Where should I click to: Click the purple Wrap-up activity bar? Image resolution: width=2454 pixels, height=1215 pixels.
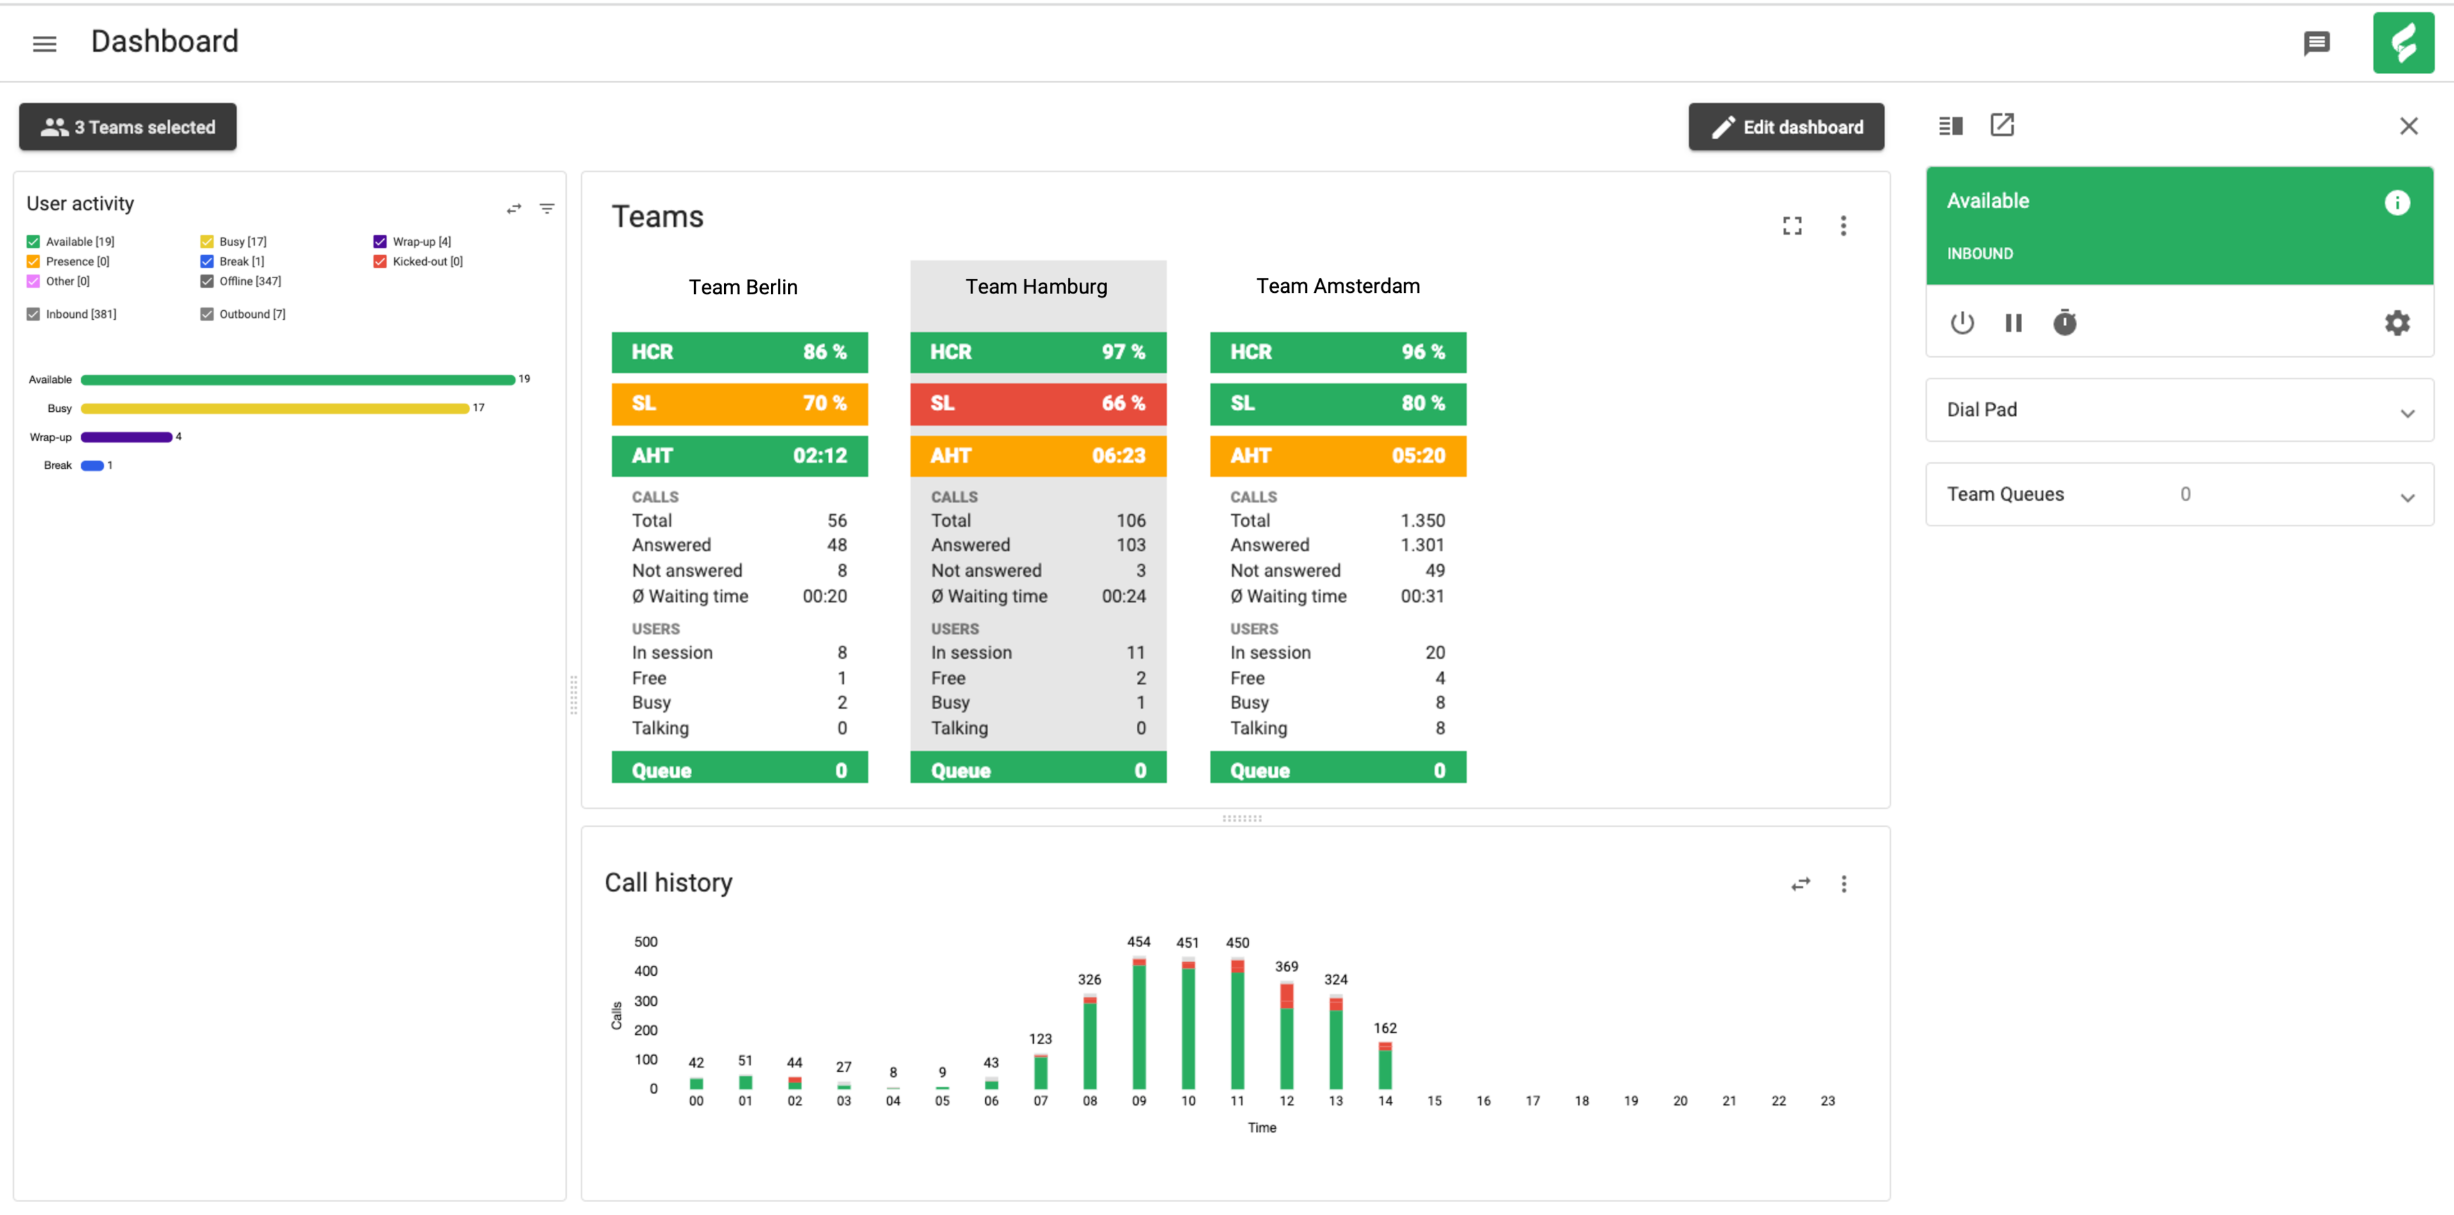pyautogui.click(x=127, y=438)
